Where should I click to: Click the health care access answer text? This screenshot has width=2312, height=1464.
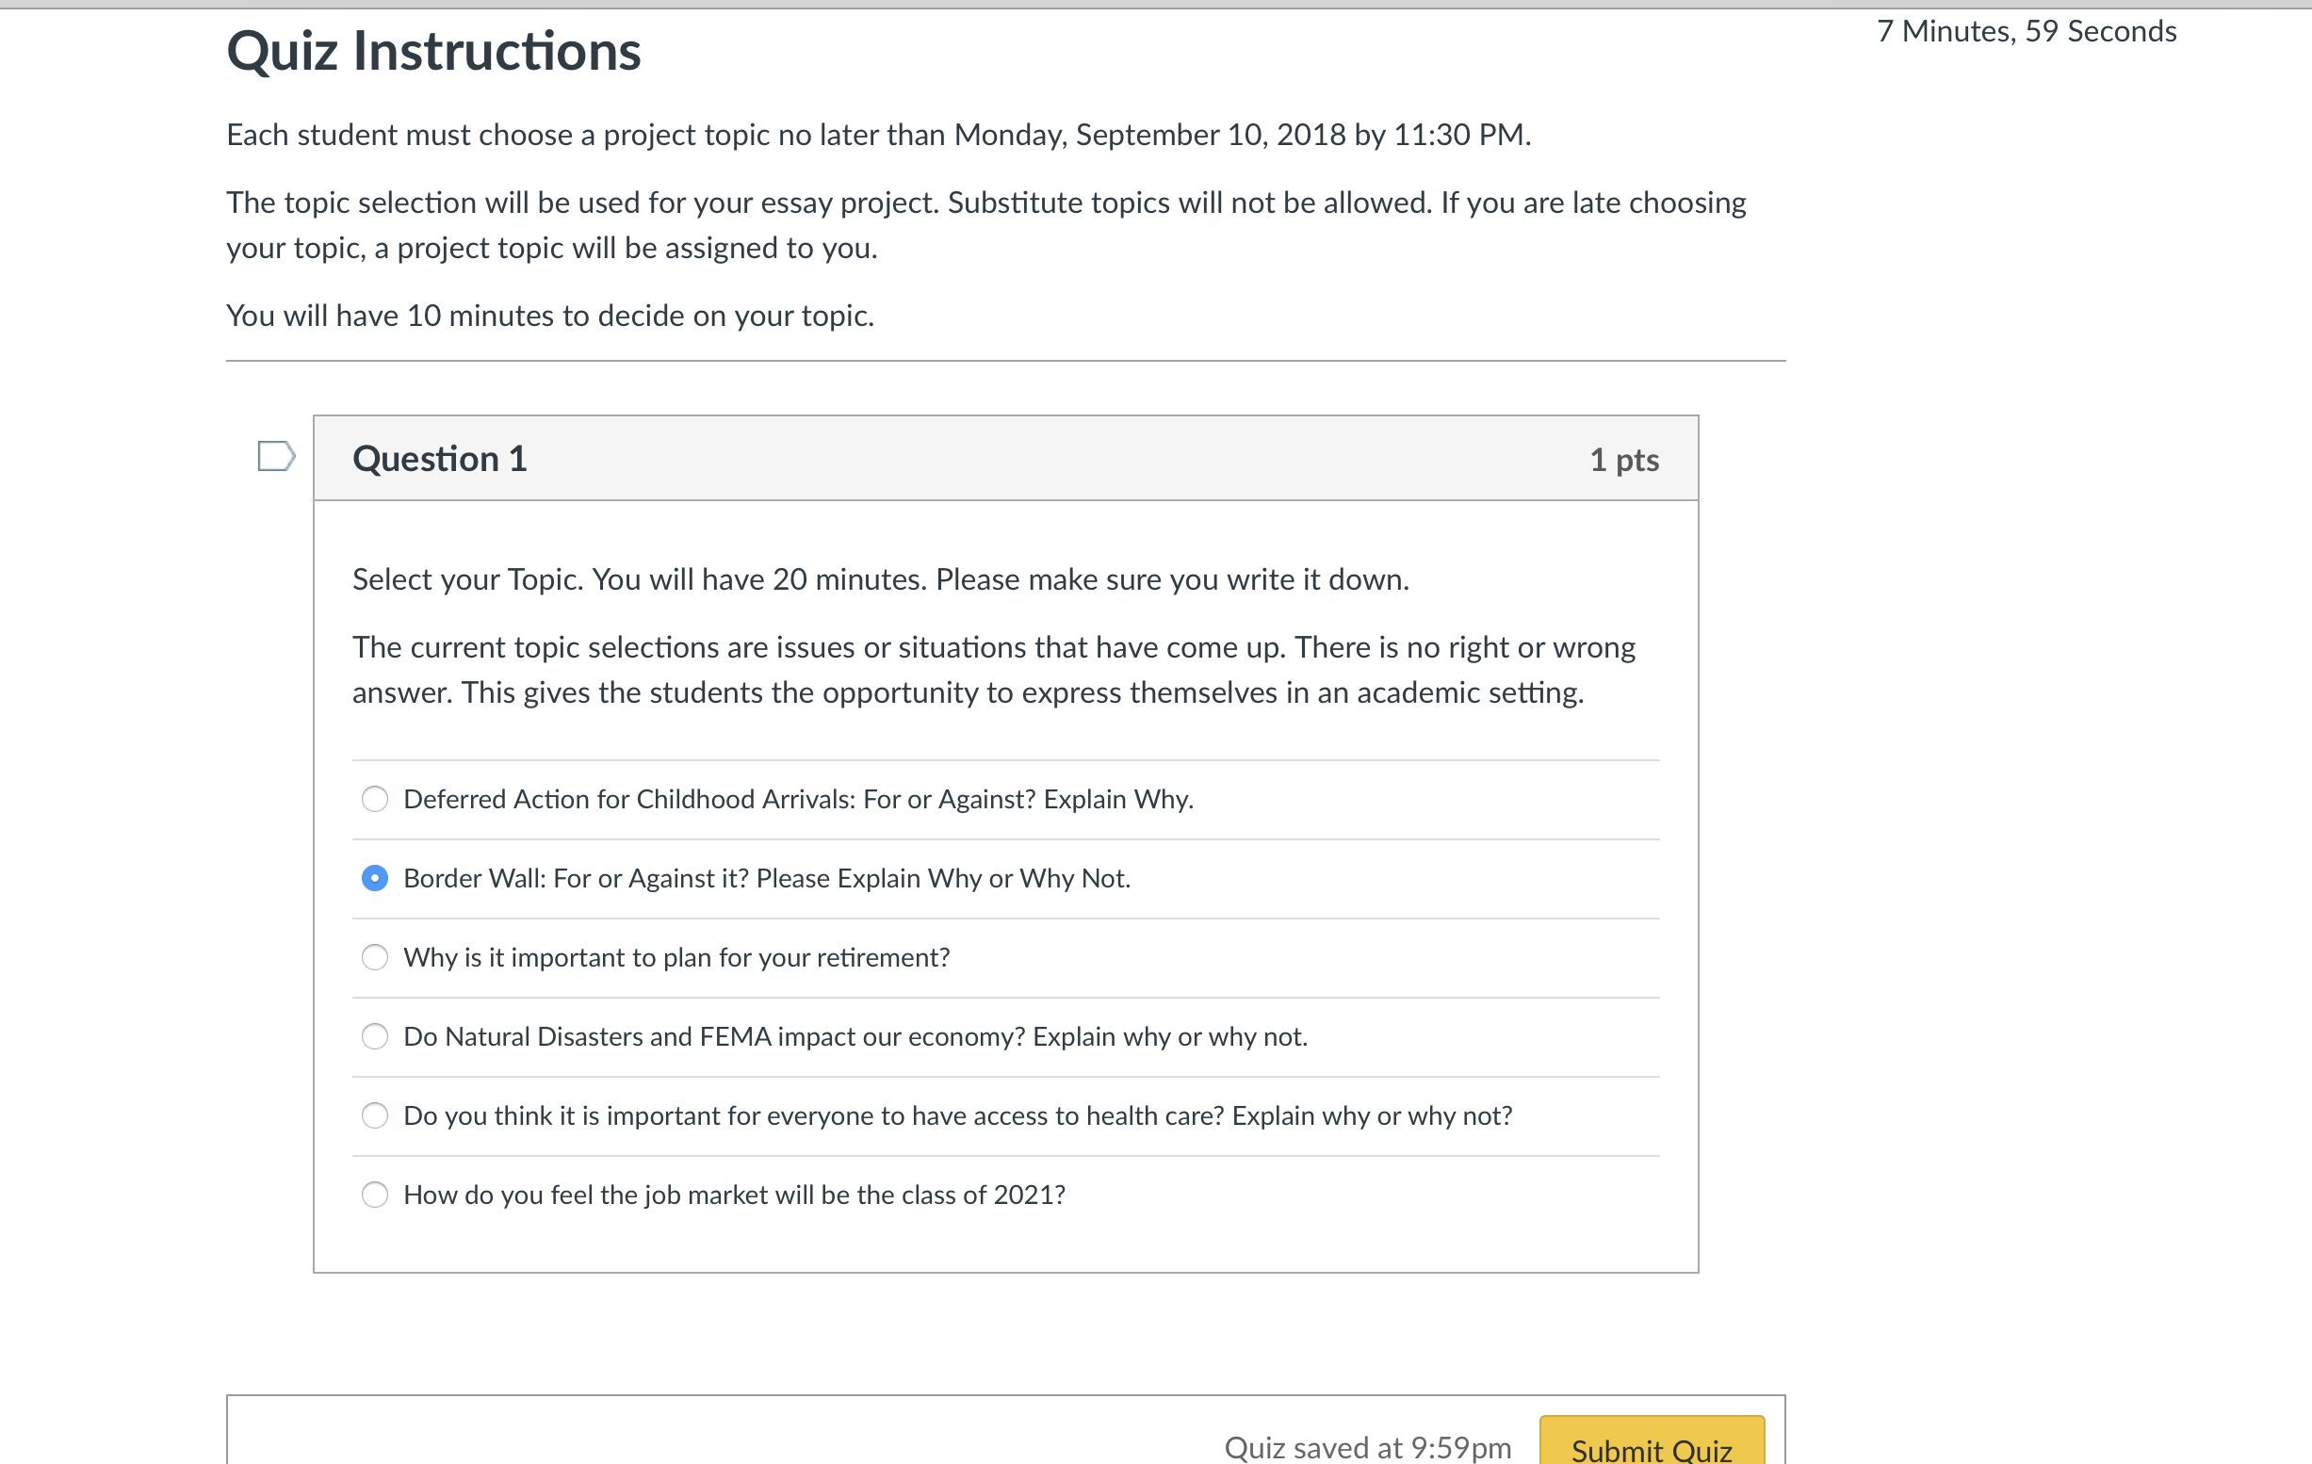[958, 1115]
